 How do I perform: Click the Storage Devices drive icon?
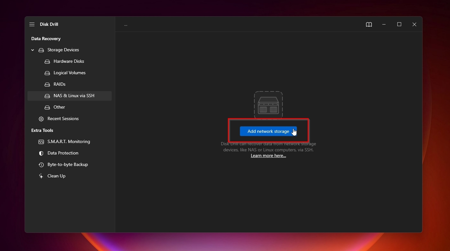(41, 50)
